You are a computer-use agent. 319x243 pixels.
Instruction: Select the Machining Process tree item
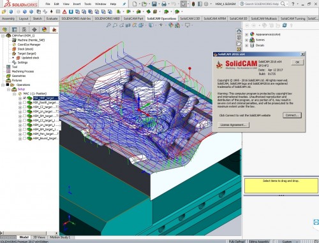23,71
